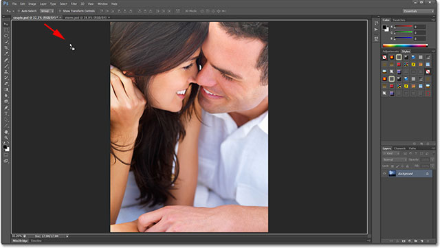Click the R value input field
Viewport: 440px width, 248px height.
click(x=420, y=27)
